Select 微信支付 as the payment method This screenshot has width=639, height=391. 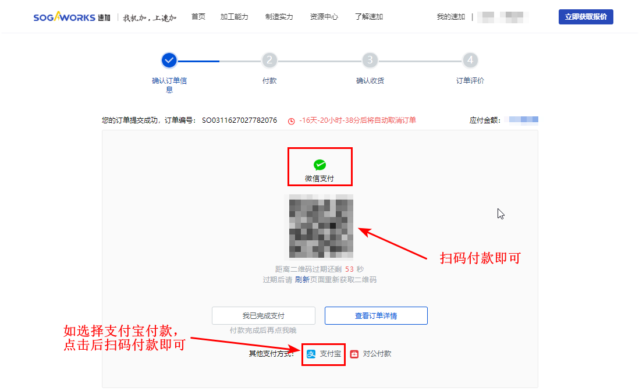319,166
